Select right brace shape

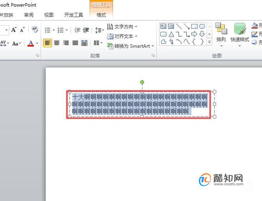tap(202, 41)
